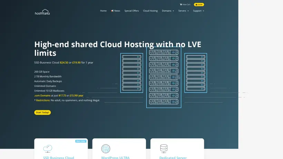Click the '2 TB Monthly Bandwidth' line

pos(48,77)
